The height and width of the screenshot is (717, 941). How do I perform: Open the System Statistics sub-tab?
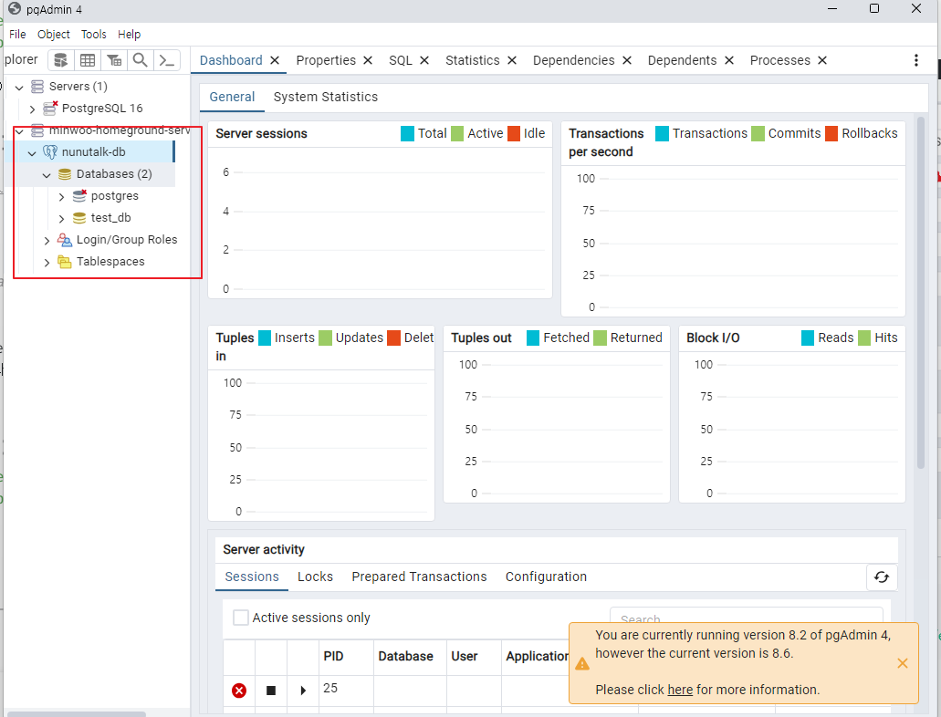(326, 97)
